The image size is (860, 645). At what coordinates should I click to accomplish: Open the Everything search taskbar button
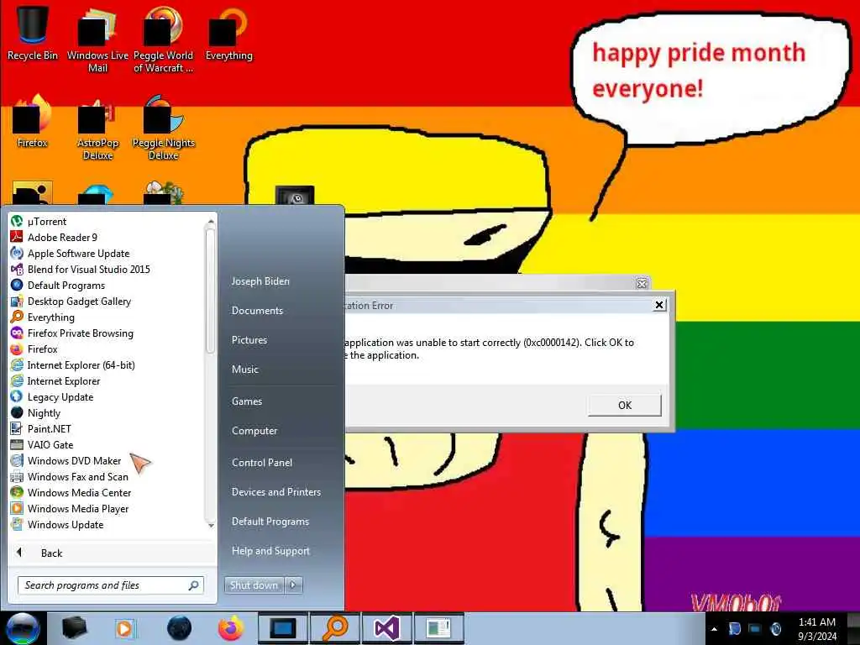click(334, 628)
